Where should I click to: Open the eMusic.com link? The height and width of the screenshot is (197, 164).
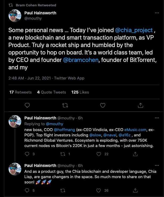point(135,130)
